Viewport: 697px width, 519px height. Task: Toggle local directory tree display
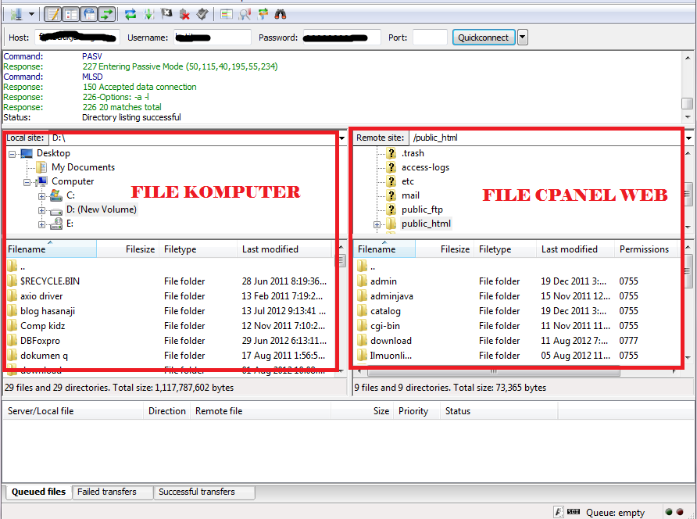(x=71, y=14)
